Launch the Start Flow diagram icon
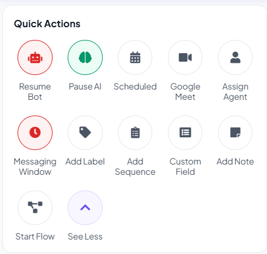 [35, 207]
